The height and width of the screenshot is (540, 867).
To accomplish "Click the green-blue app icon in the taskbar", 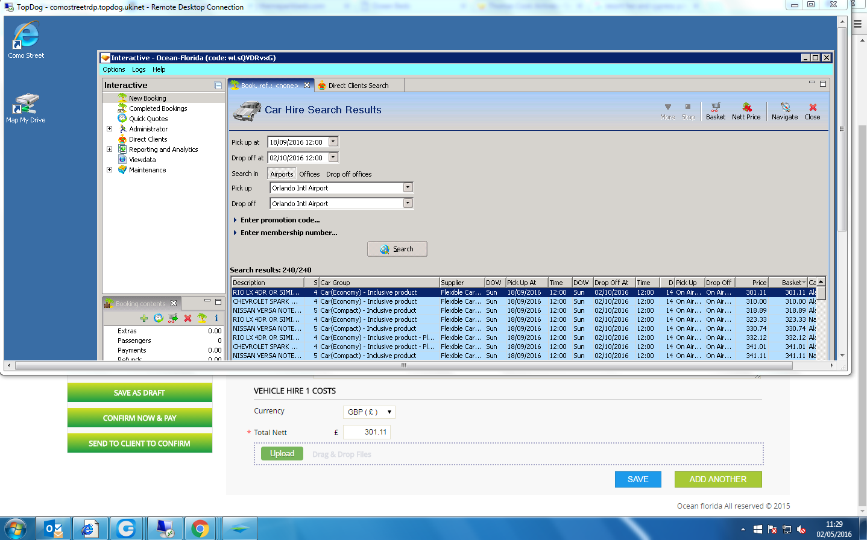I will click(x=240, y=529).
